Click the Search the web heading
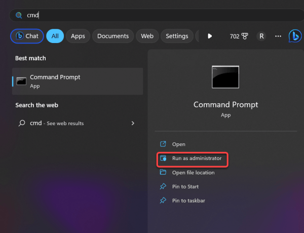304x233 pixels. [x=36, y=105]
